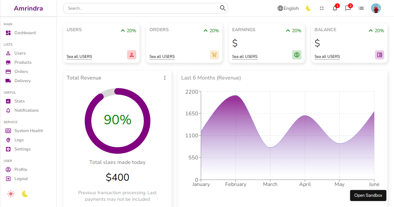This screenshot has width=394, height=207.
Task: Enable light mode via the sun icon
Action: 11,194
